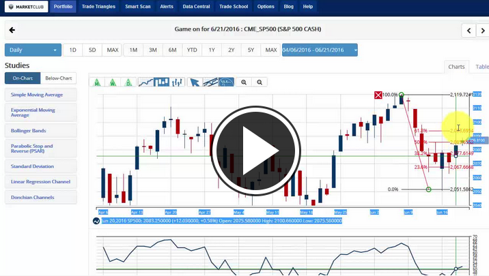
Task: Toggle the daily Trade Triangle icon
Action: pyautogui.click(x=128, y=82)
